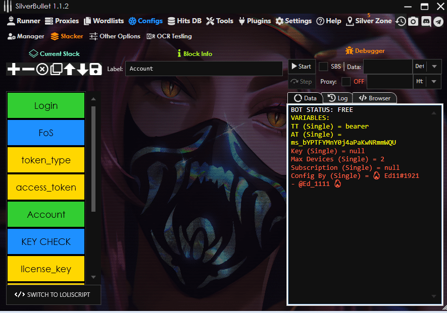Screen dimensions: 447x313
Task: Click the Data input field
Action: 388,67
